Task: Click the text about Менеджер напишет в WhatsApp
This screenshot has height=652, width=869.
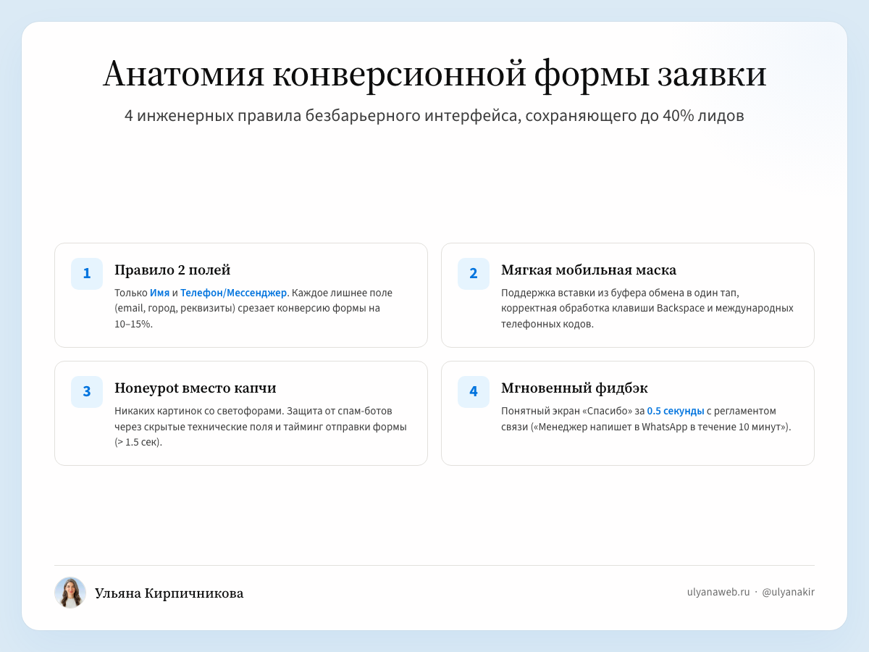Action: click(x=660, y=427)
